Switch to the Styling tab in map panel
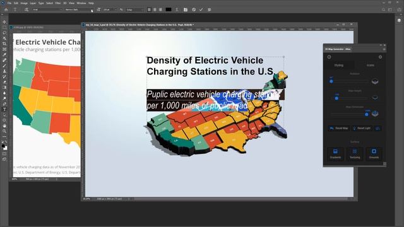The image size is (404, 227). pos(339,65)
